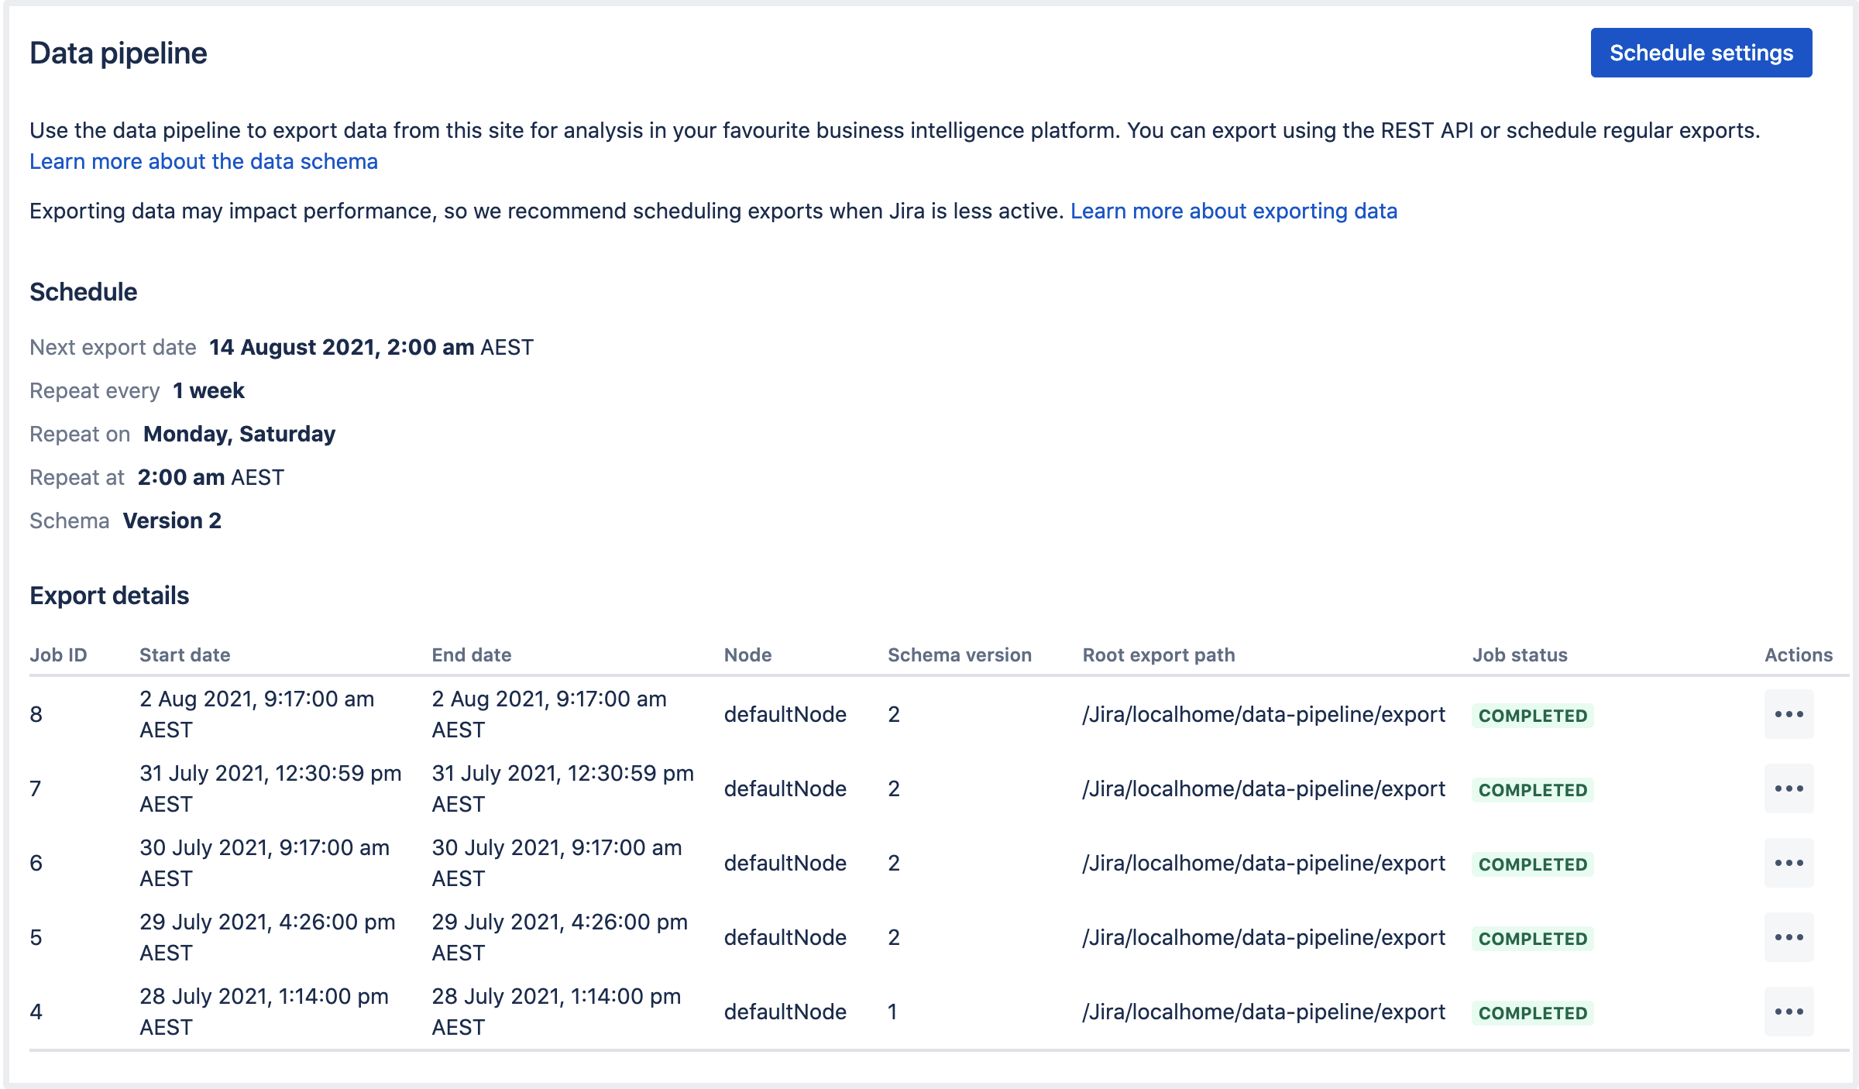Open actions menu for job 5

pyautogui.click(x=1789, y=937)
